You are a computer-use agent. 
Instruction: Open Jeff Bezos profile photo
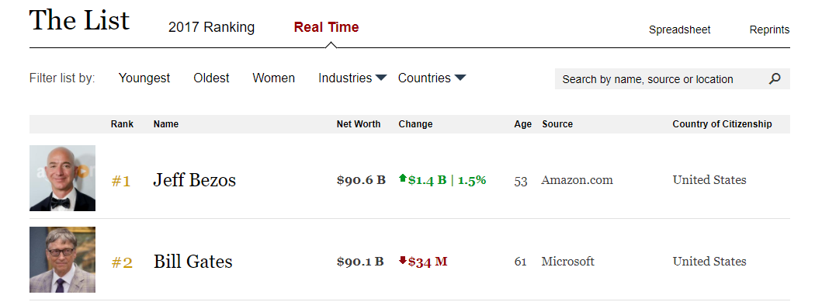point(62,179)
